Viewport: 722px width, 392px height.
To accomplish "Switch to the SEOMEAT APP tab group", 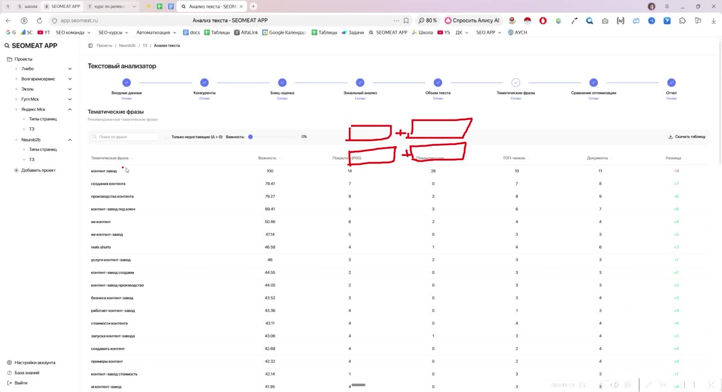I will (x=62, y=6).
